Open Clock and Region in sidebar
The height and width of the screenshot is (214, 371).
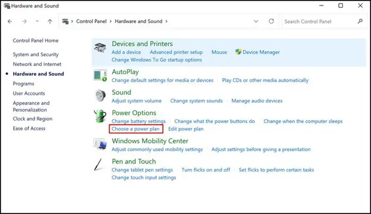[33, 119]
